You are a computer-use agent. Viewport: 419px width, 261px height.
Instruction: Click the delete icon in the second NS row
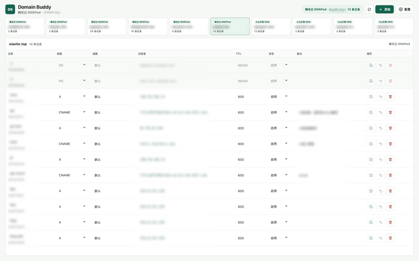tap(390, 81)
